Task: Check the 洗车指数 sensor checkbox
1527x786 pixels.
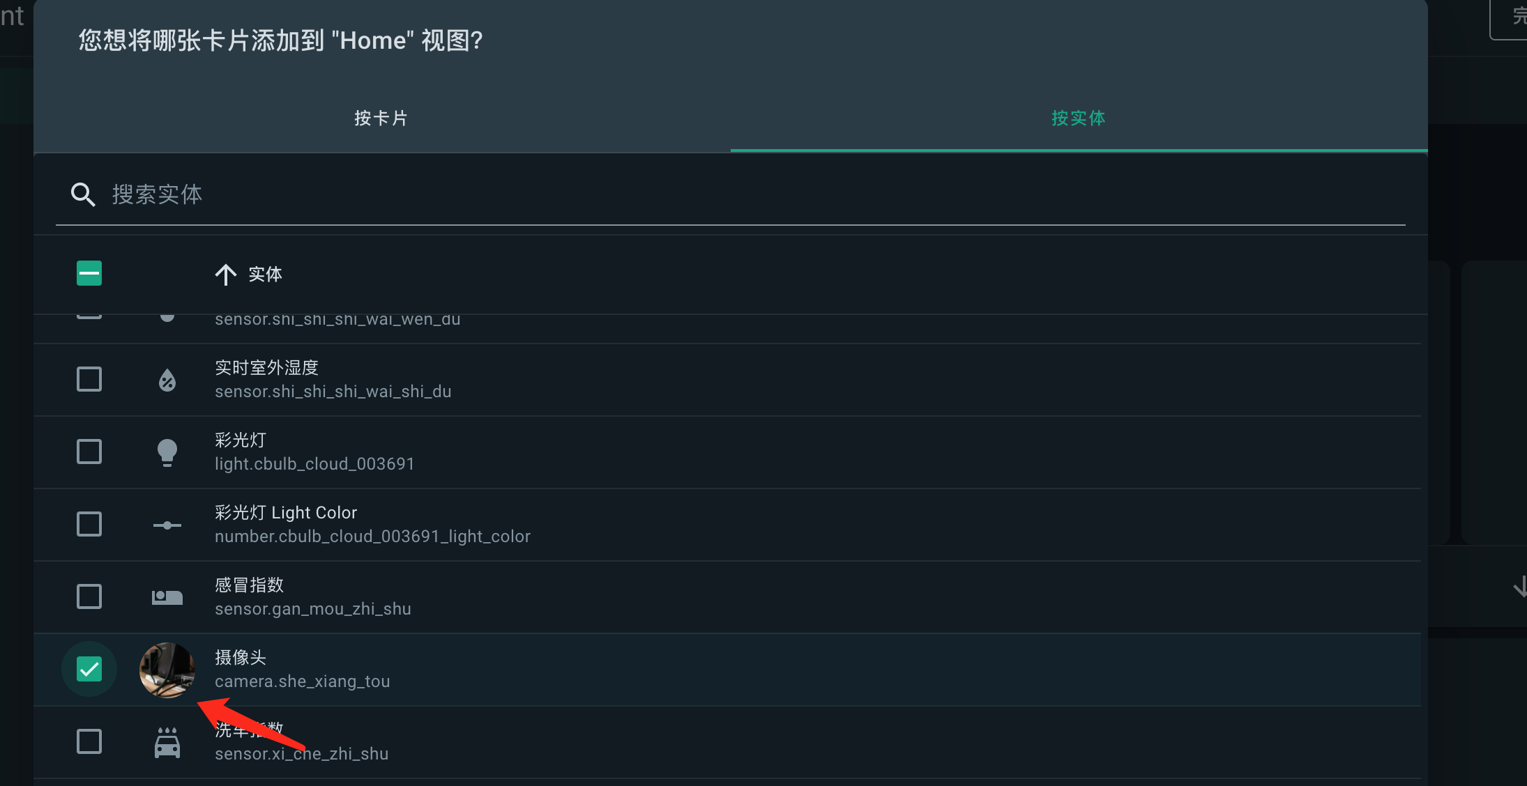Action: [x=89, y=742]
